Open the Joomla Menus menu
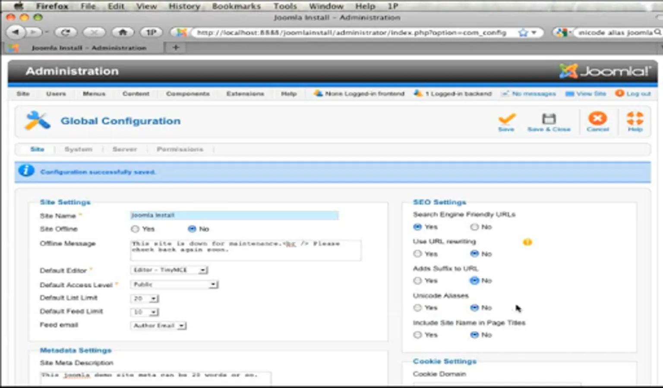The height and width of the screenshot is (388, 663). [x=94, y=94]
